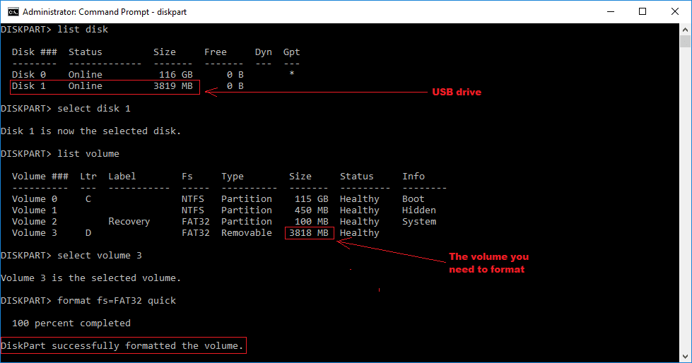Click the '100 percent completed' progress text
Screen dimensions: 692x363
[71, 323]
